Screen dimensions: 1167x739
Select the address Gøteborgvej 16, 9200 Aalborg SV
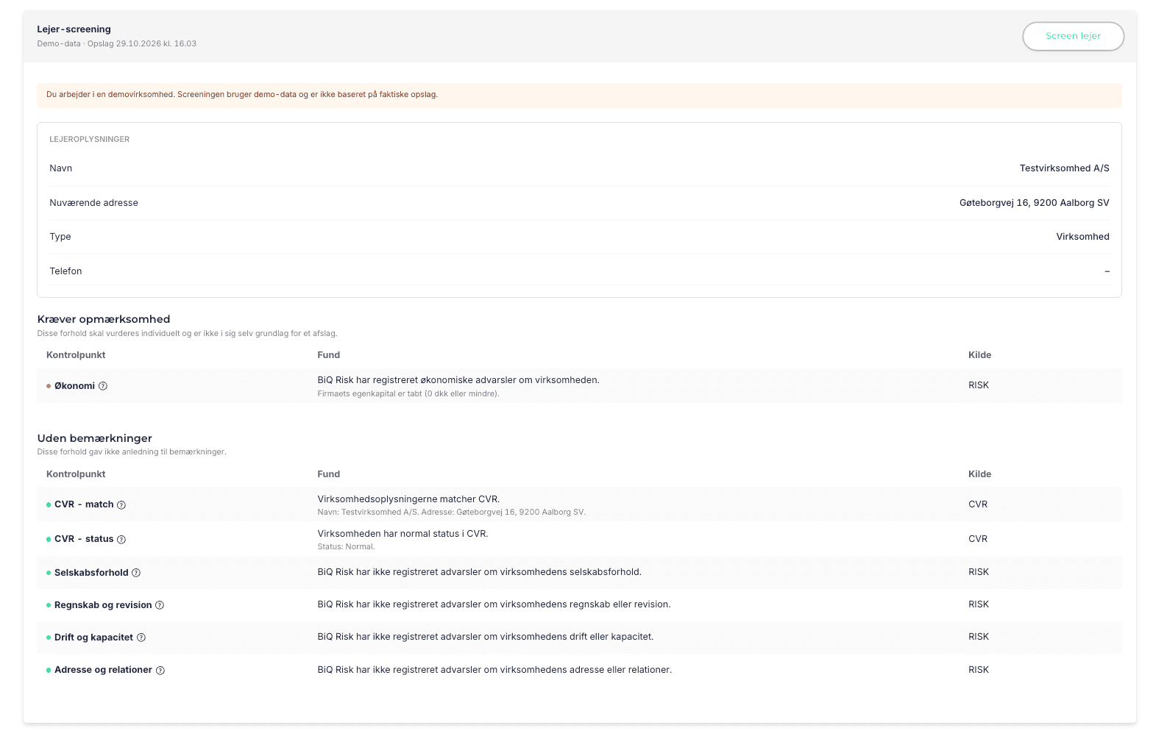point(1034,203)
